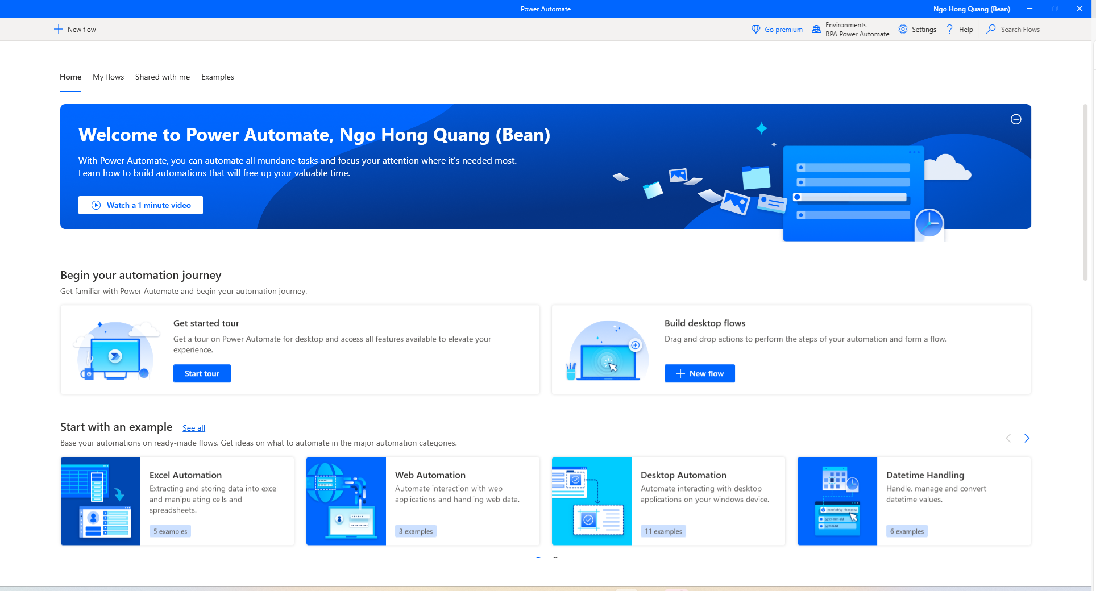Show more examples with the right chevron
This screenshot has height=591, width=1096.
click(x=1027, y=438)
